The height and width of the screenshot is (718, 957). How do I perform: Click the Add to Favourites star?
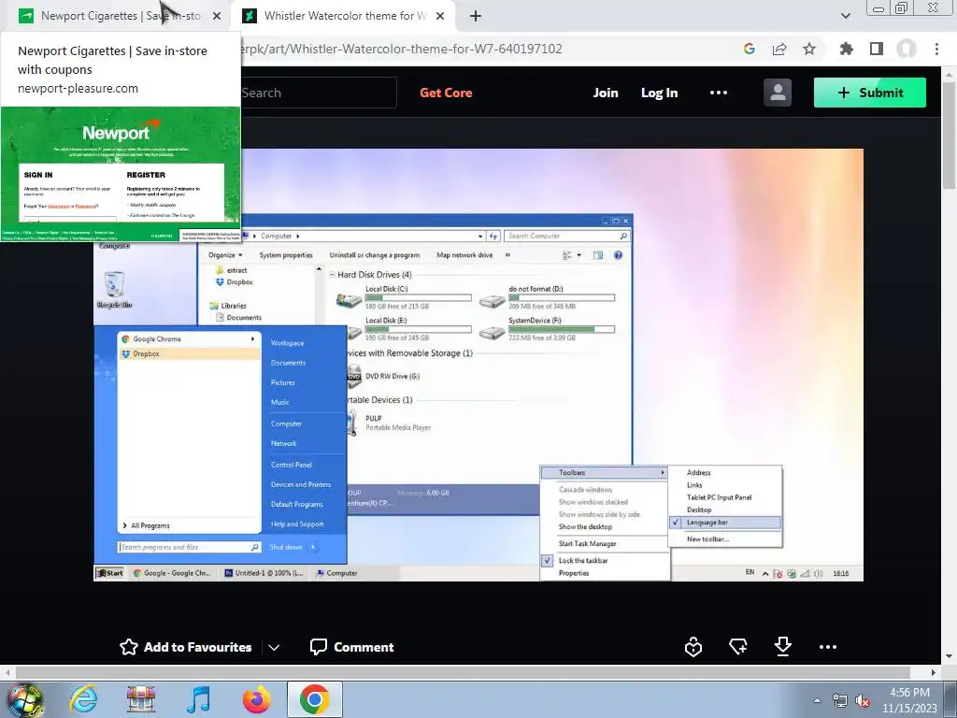[x=129, y=647]
